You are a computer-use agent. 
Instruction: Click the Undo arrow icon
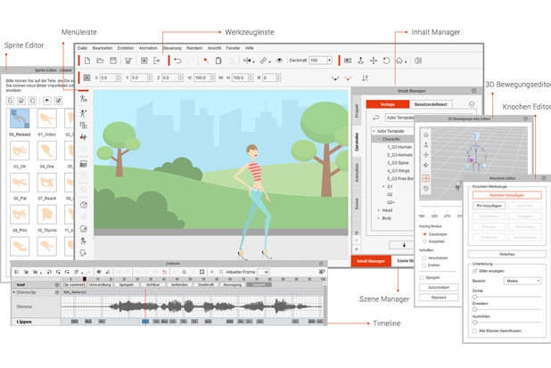[177, 61]
